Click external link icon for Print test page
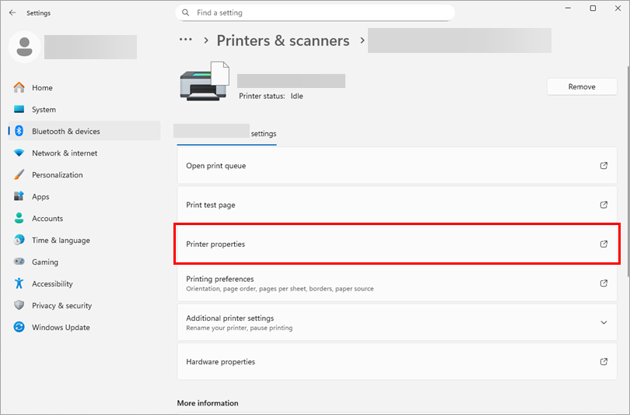This screenshot has height=415, width=630. click(604, 205)
